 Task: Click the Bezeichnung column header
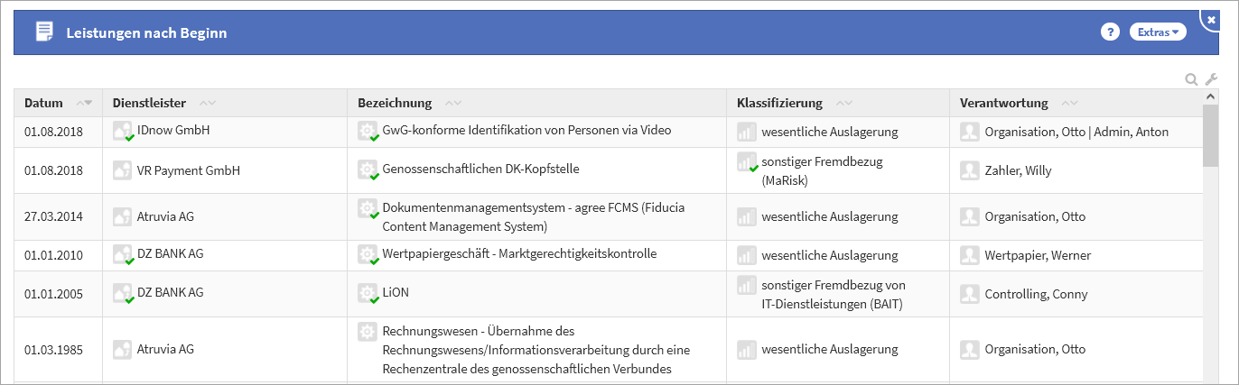395,103
